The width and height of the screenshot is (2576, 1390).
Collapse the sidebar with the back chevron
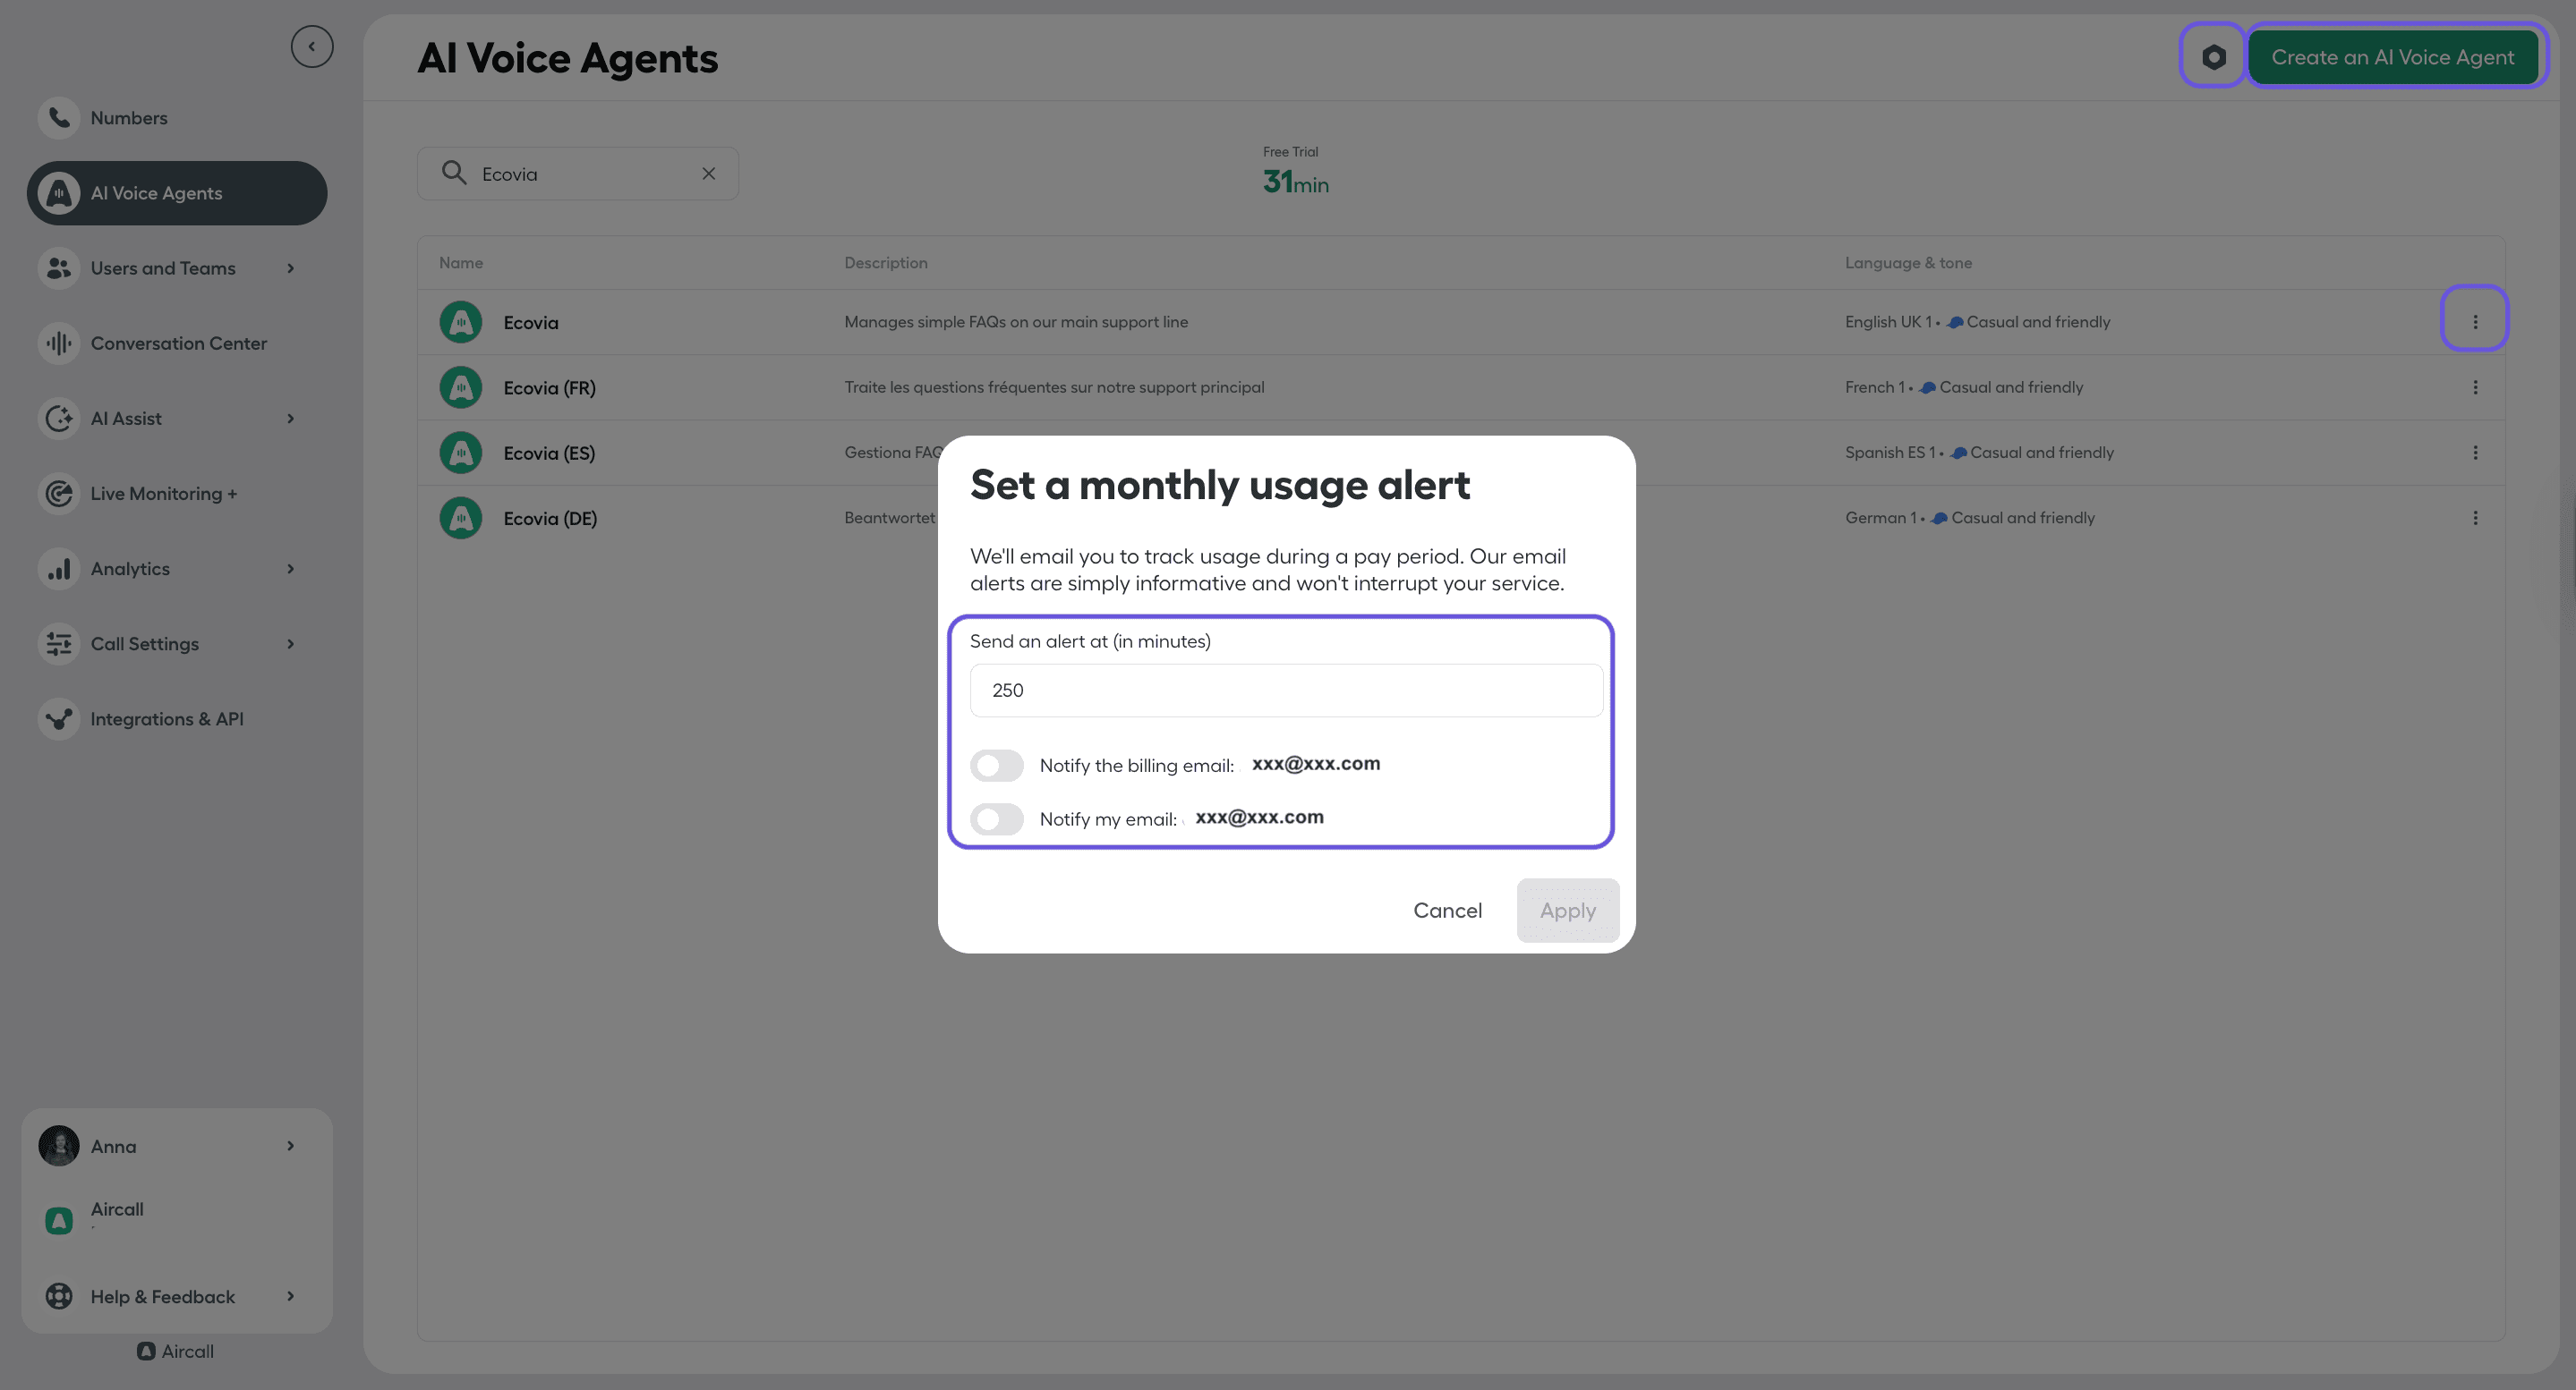pos(312,45)
